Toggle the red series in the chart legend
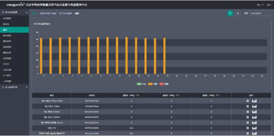This screenshot has height=136, width=274. coord(164,84)
